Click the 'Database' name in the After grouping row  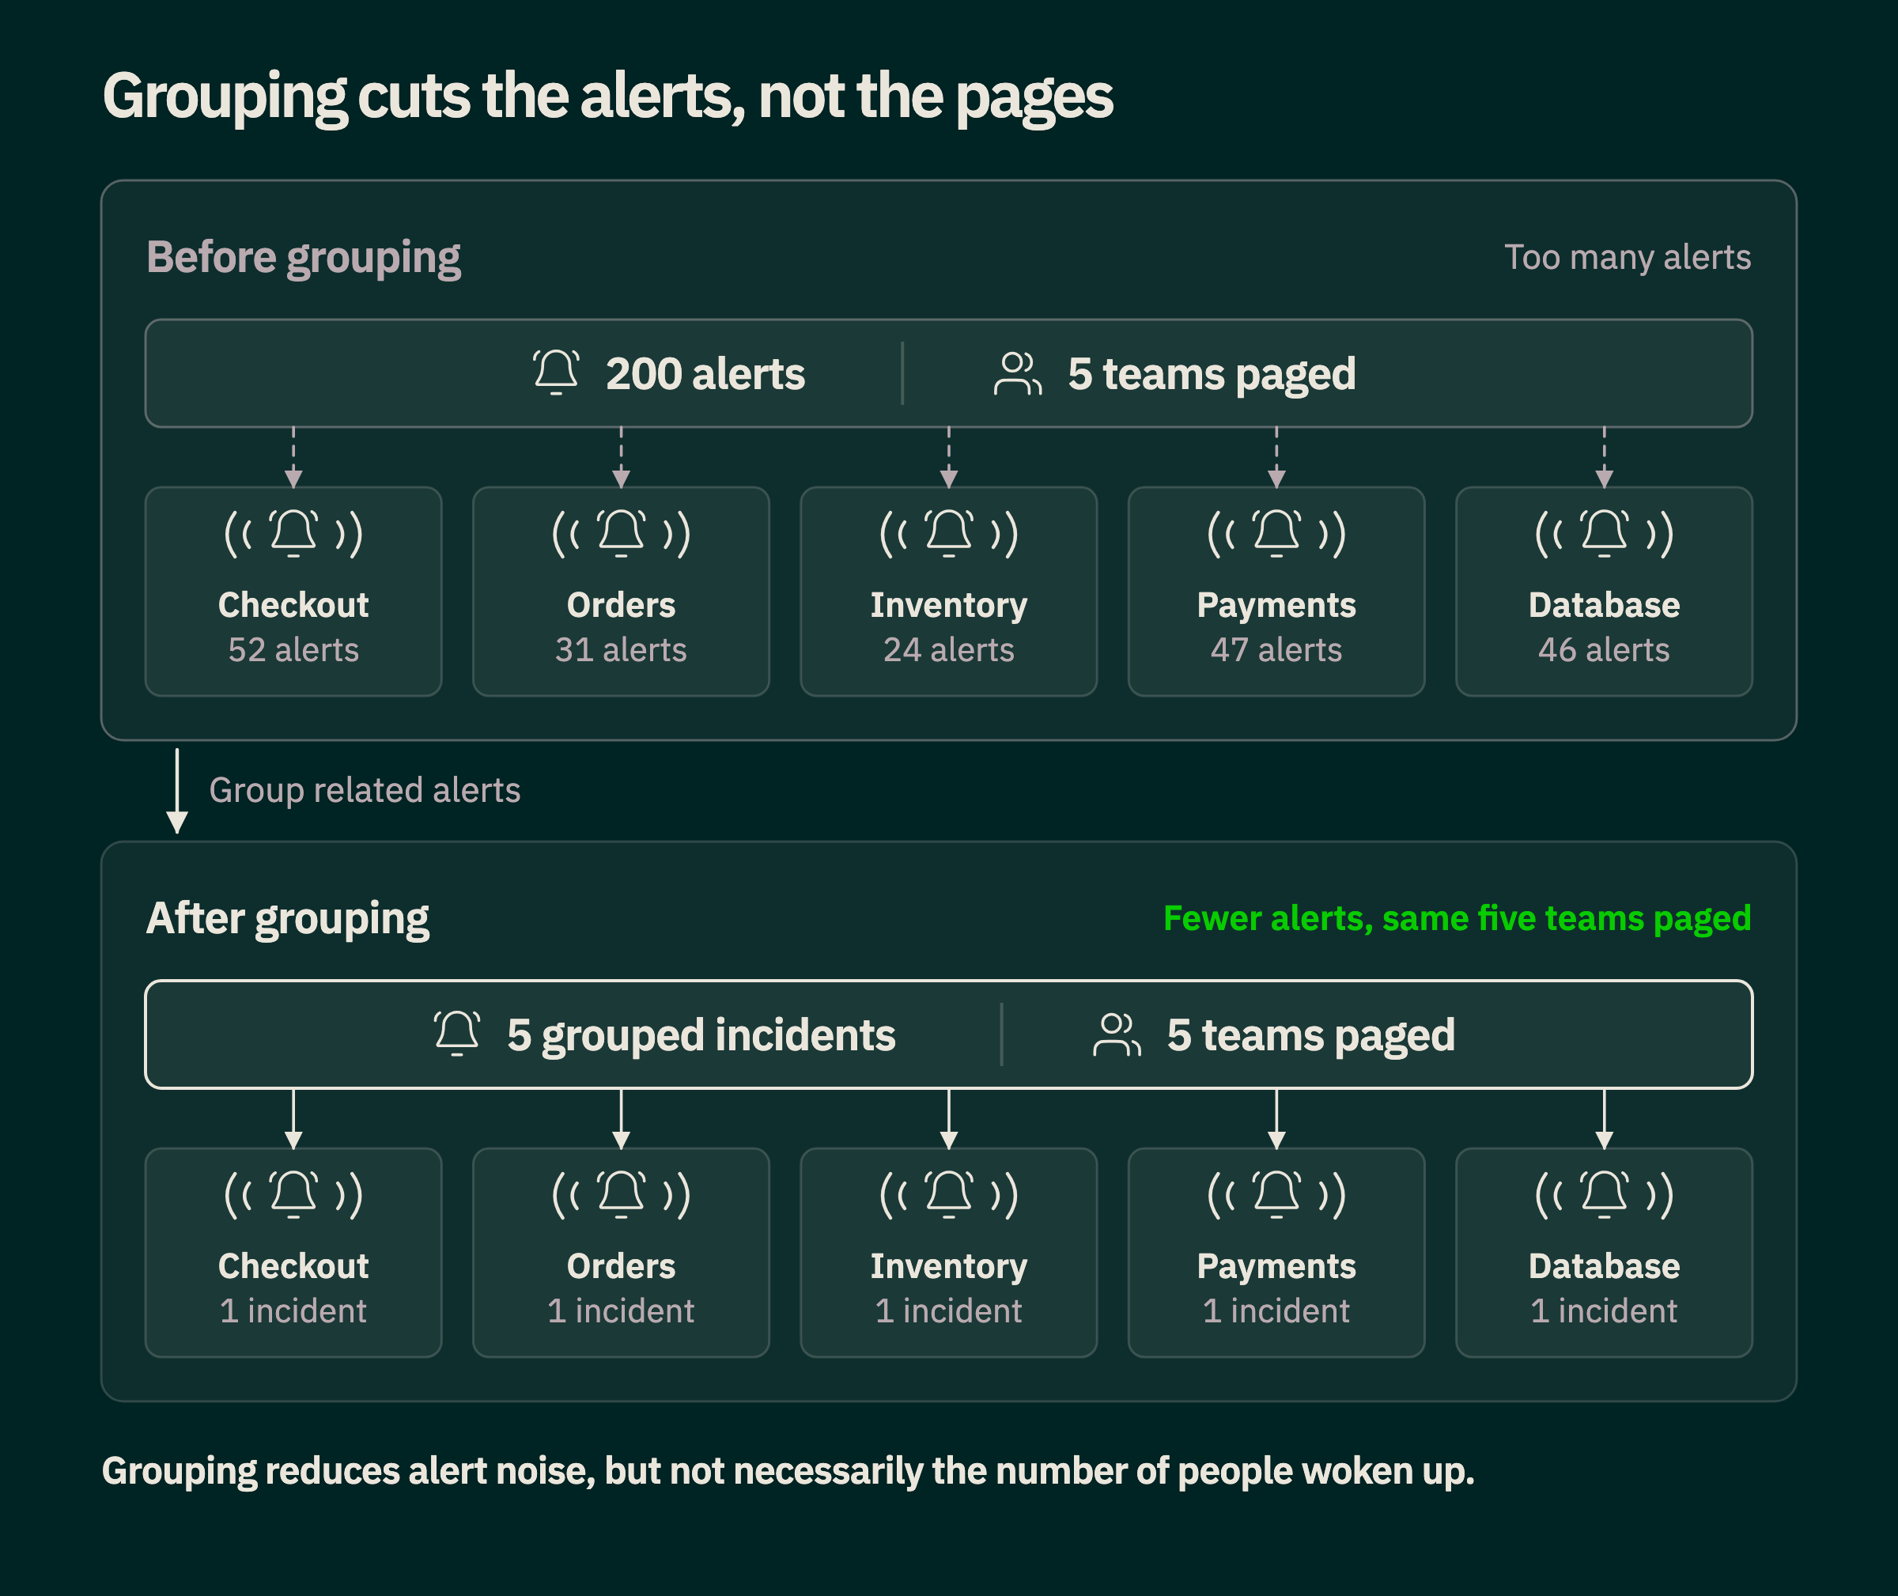pyautogui.click(x=1604, y=1267)
